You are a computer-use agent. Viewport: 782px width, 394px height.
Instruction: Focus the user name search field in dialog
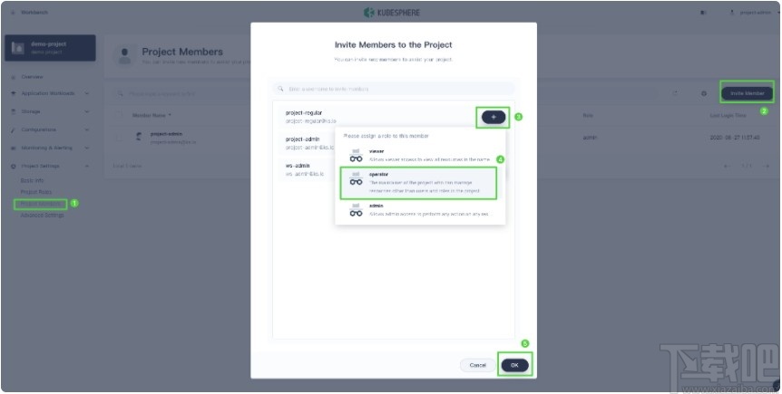(x=395, y=89)
